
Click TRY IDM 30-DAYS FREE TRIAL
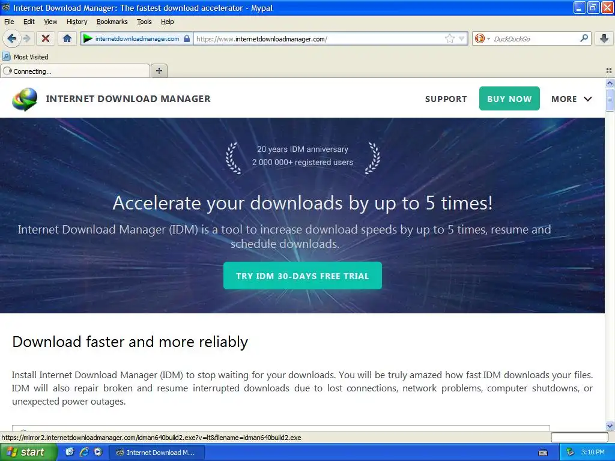pyautogui.click(x=303, y=276)
